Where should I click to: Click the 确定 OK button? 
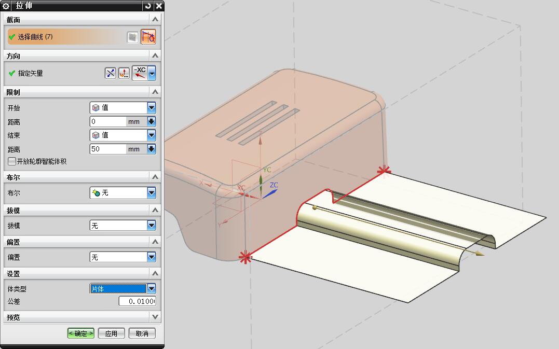click(81, 333)
